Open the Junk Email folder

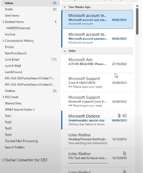click(x=12, y=60)
